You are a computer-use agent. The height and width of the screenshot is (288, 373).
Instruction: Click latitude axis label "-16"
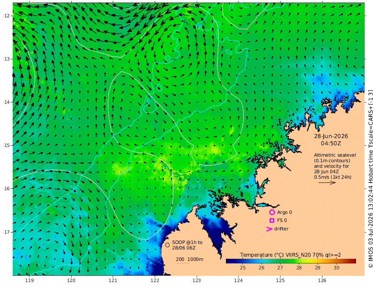6,188
